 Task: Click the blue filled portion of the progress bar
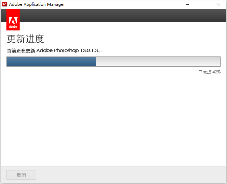pos(51,62)
